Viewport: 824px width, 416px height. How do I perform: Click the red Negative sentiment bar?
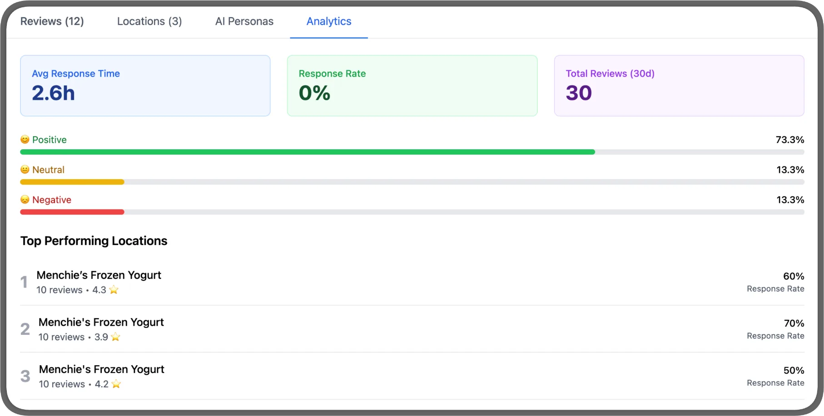point(72,212)
